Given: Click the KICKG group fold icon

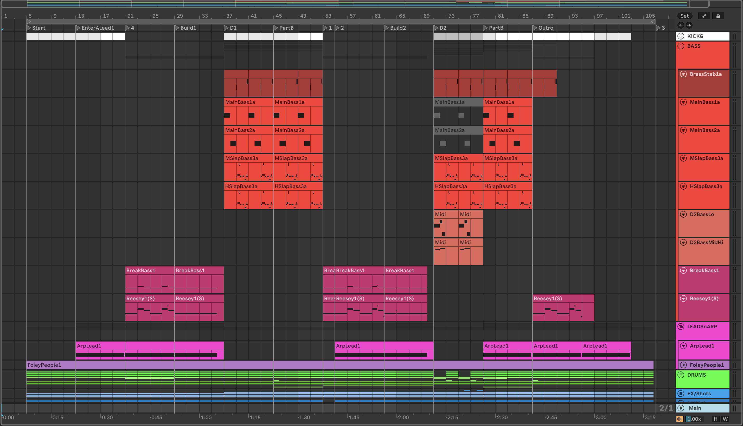Looking at the screenshot, I should (x=681, y=36).
